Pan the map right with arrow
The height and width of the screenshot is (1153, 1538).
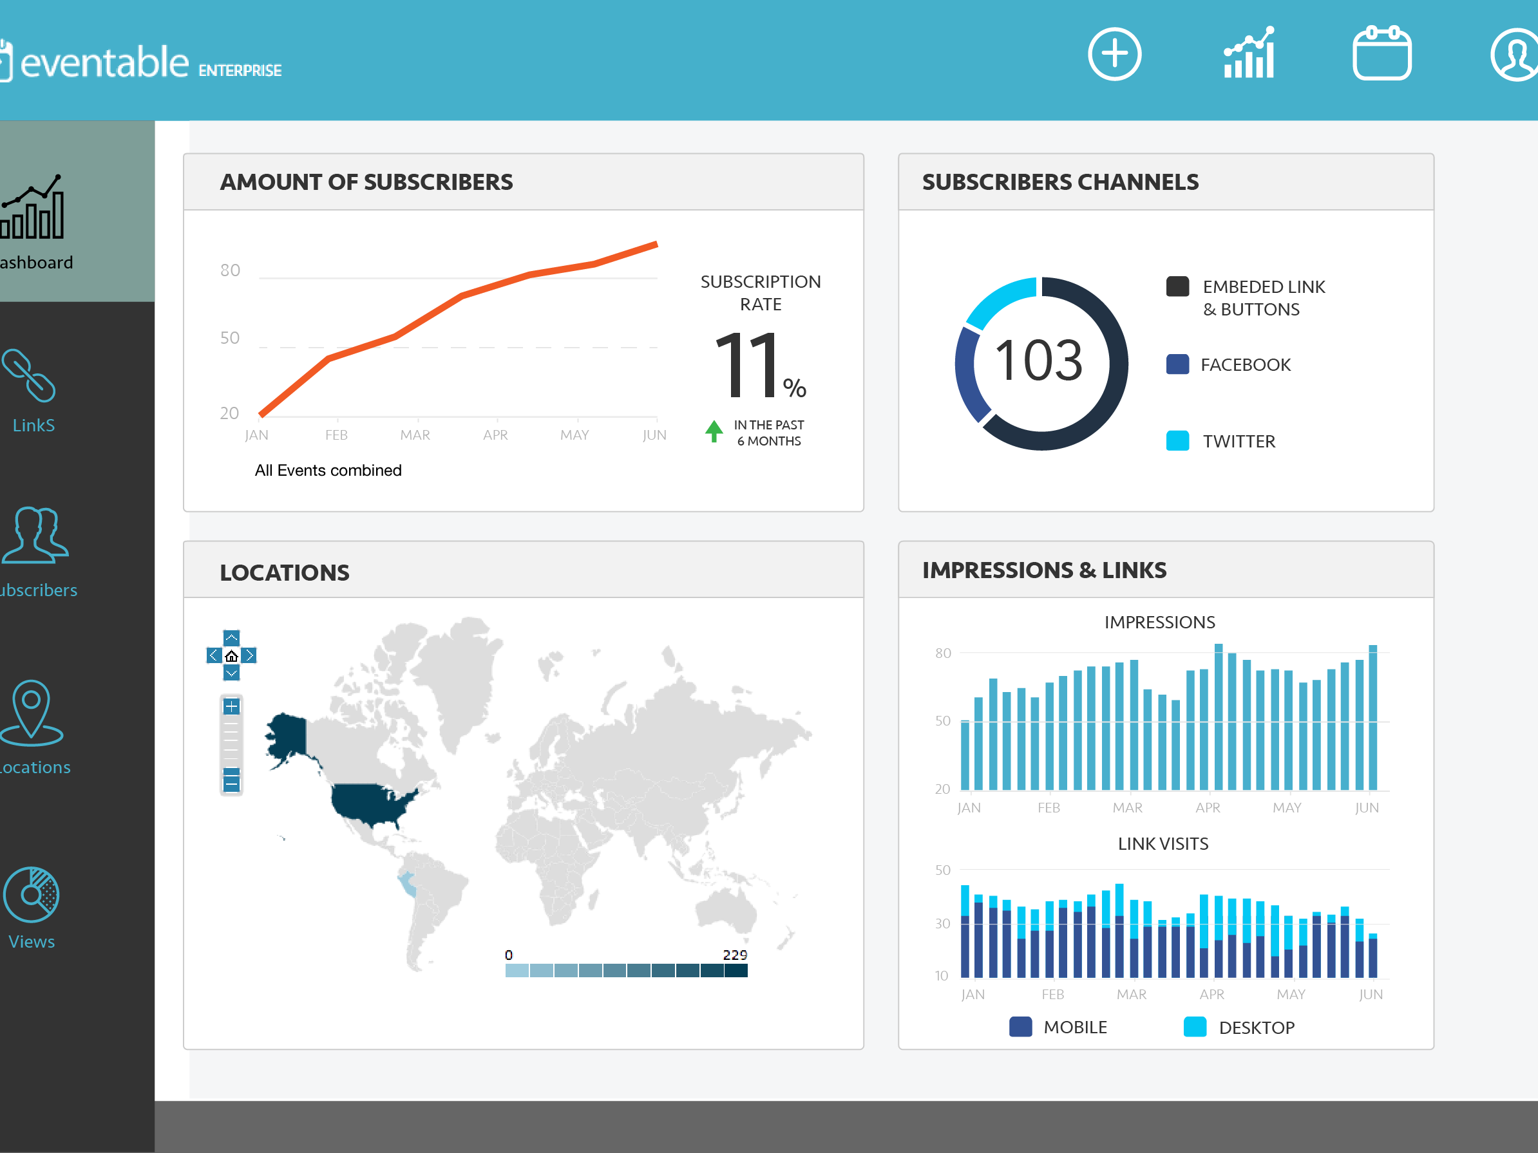tap(249, 655)
